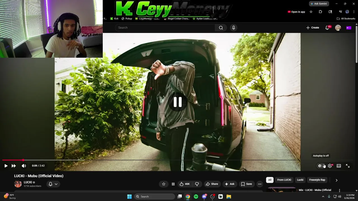Select the Lucki filter chip
Image resolution: width=358 pixels, height=201 pixels.
pos(300,180)
